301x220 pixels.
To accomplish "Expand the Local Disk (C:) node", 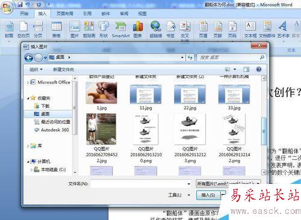I will click(x=31, y=170).
